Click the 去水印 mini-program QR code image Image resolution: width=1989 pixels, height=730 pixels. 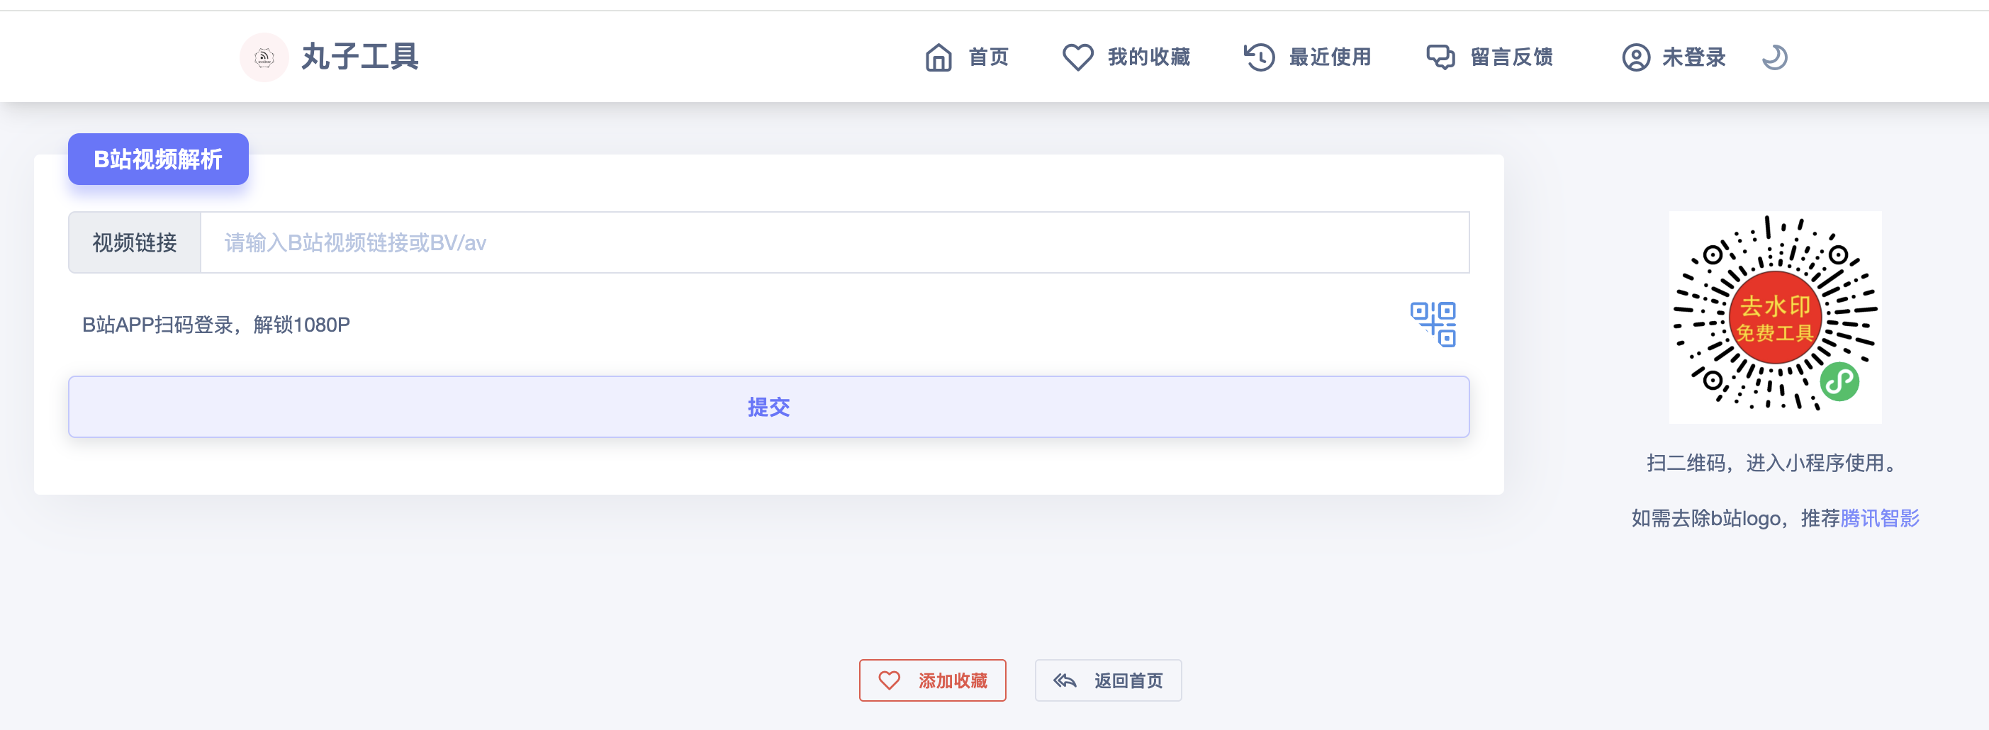pos(1774,317)
